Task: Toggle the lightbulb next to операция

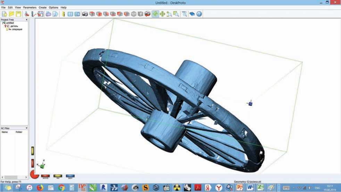Action: (x=7, y=29)
